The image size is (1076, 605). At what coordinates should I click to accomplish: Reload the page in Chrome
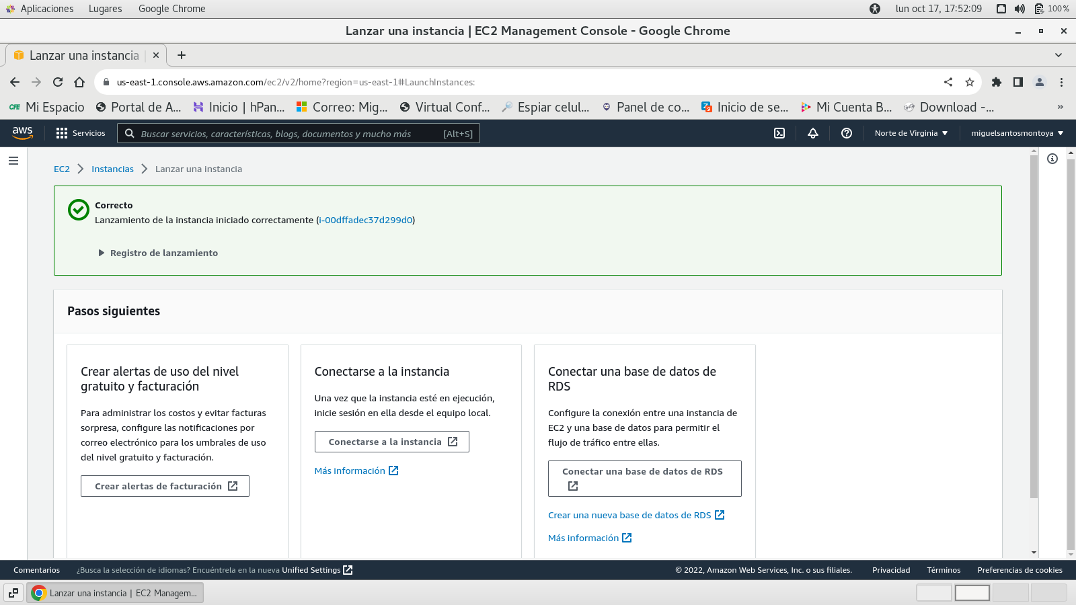pos(58,82)
